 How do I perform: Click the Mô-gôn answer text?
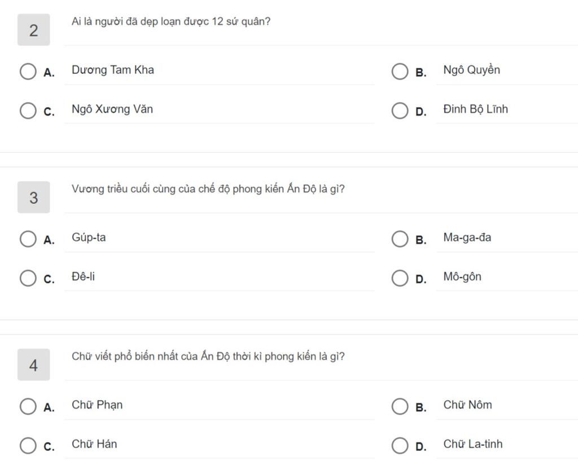(x=462, y=276)
